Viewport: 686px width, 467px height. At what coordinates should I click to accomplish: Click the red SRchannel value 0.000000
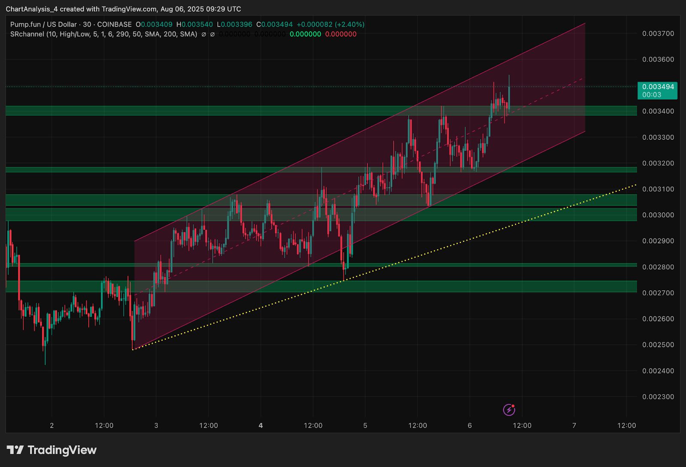pyautogui.click(x=341, y=34)
